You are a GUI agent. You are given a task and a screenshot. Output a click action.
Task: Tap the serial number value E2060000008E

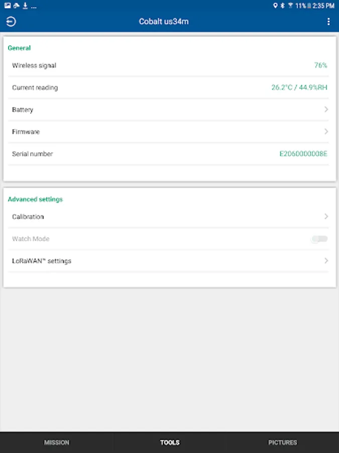click(303, 154)
